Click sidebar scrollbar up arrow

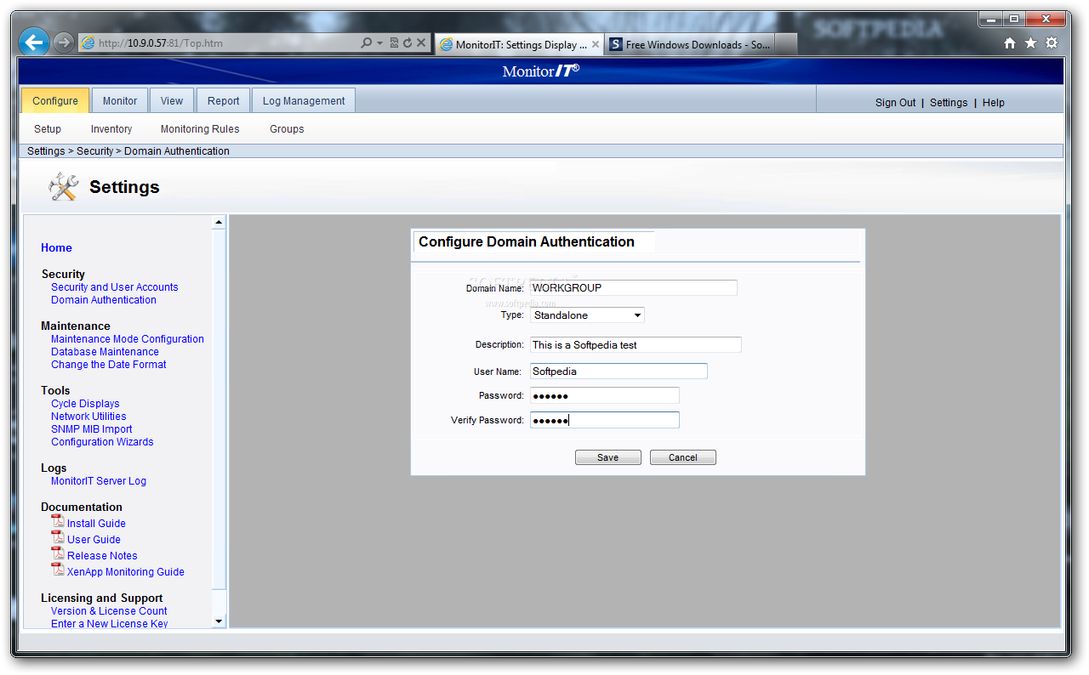(x=219, y=223)
